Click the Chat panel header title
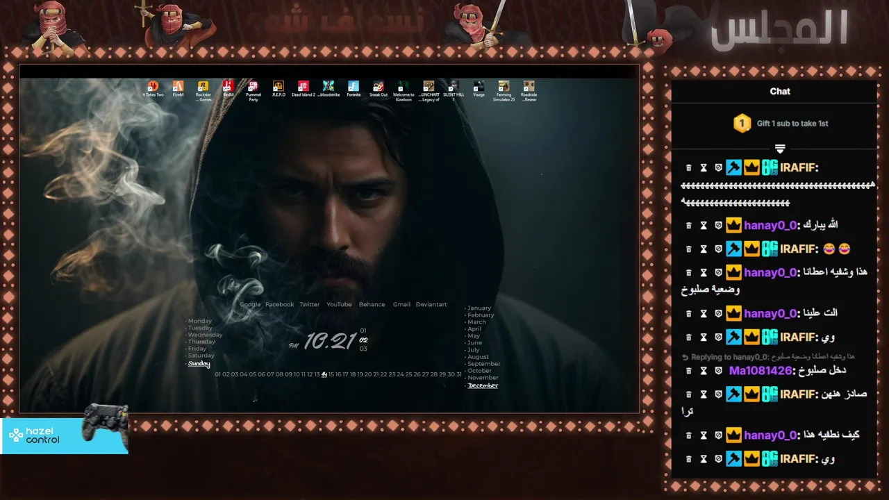This screenshot has width=889, height=500. pos(780,91)
